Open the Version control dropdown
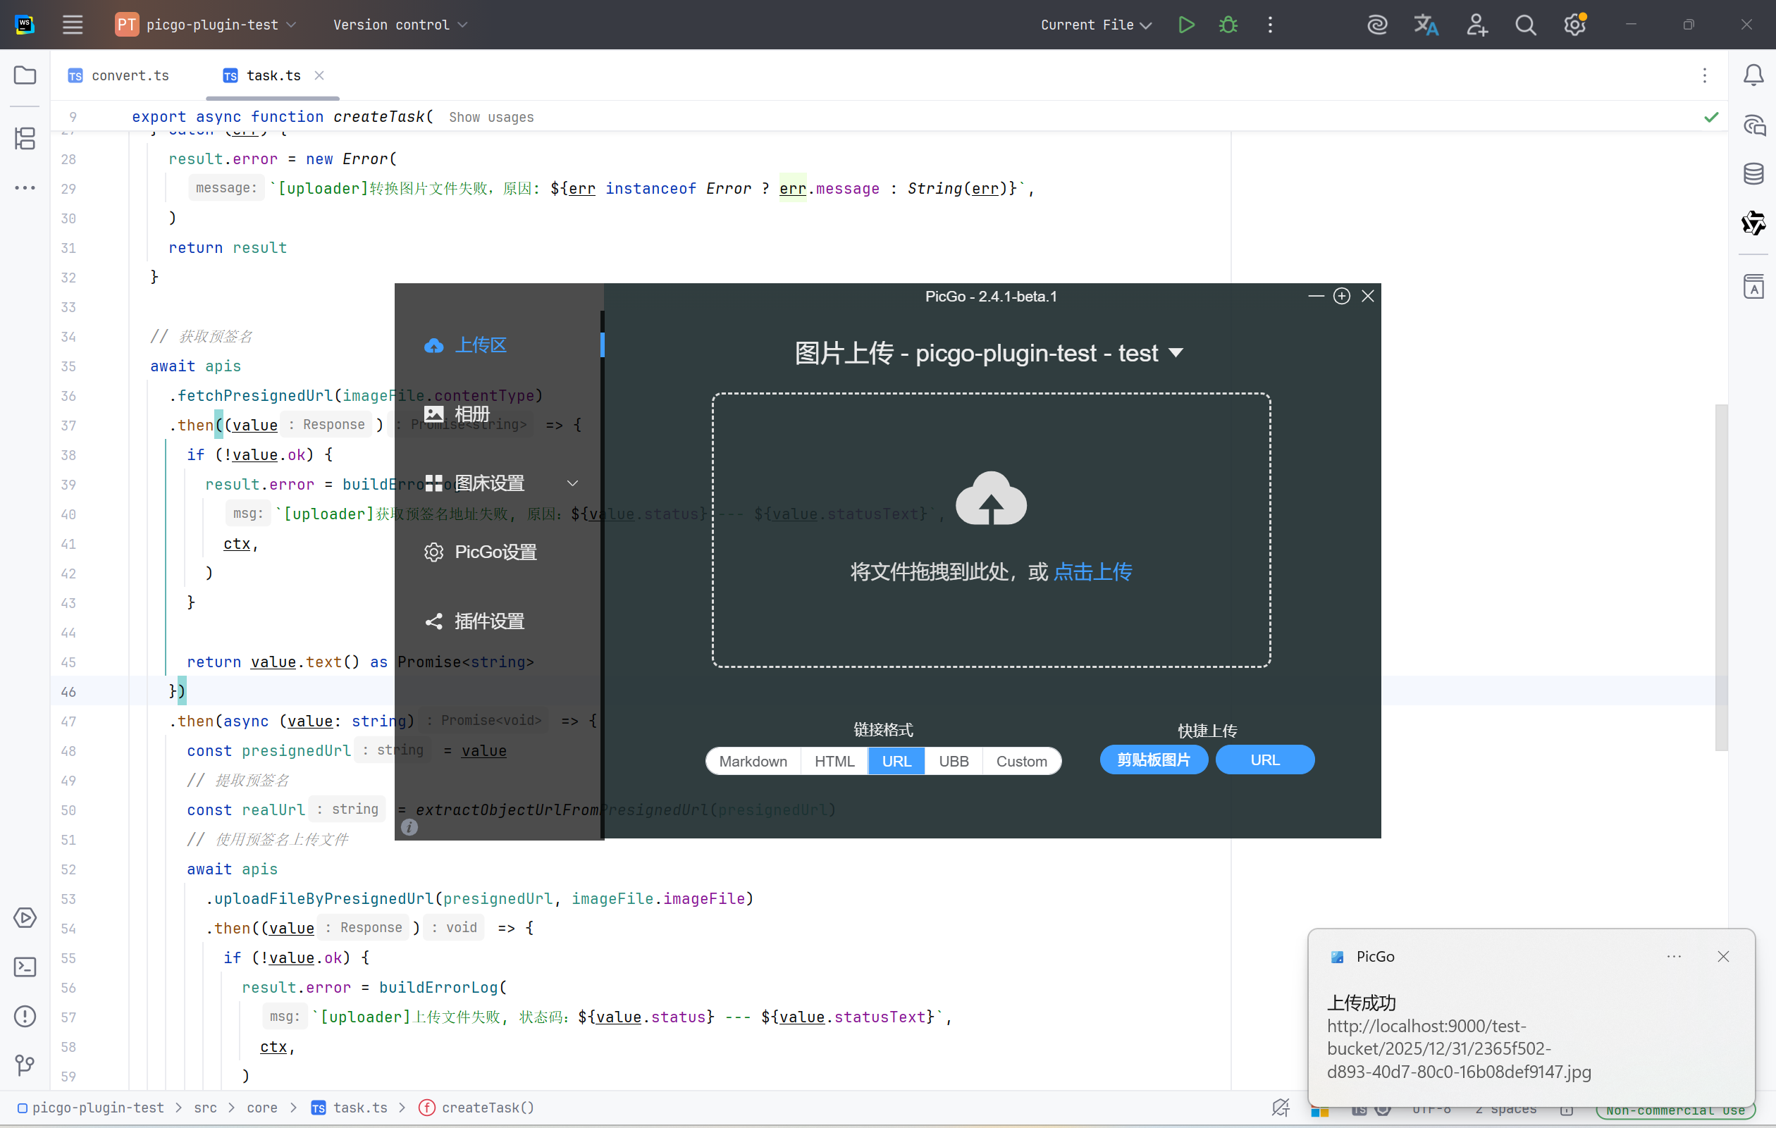 click(x=400, y=25)
